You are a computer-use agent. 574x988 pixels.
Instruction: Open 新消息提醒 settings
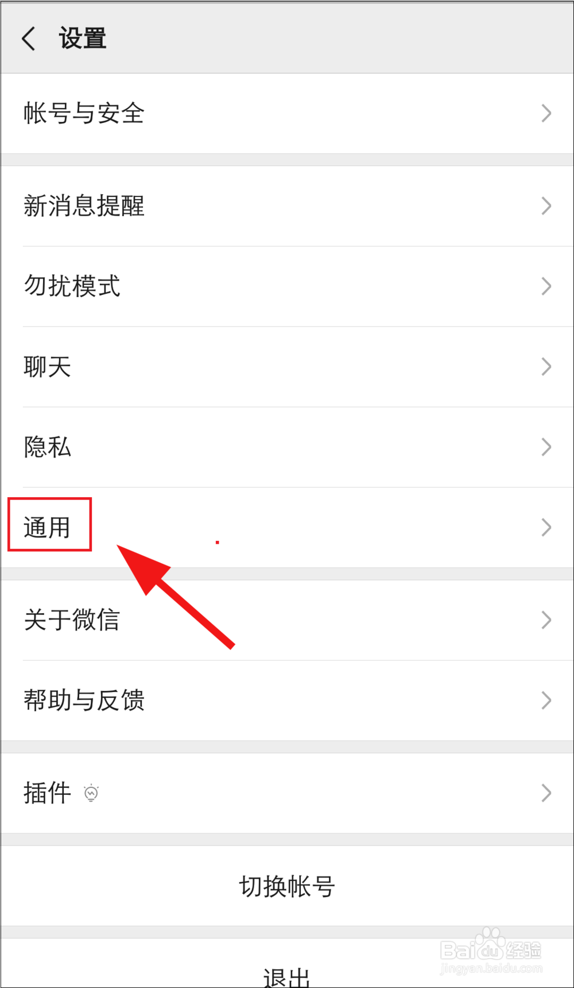click(x=287, y=206)
